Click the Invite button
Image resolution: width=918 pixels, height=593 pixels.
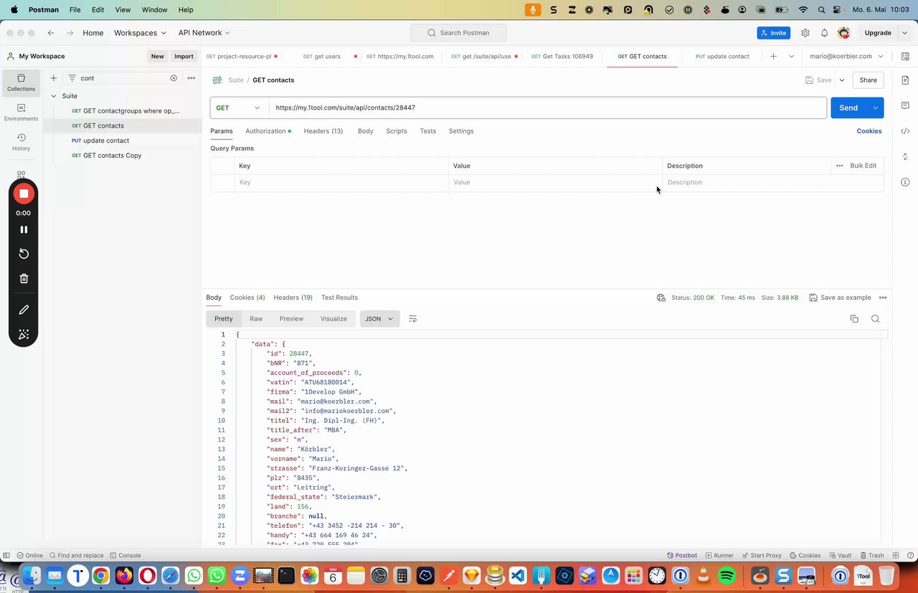(x=773, y=33)
